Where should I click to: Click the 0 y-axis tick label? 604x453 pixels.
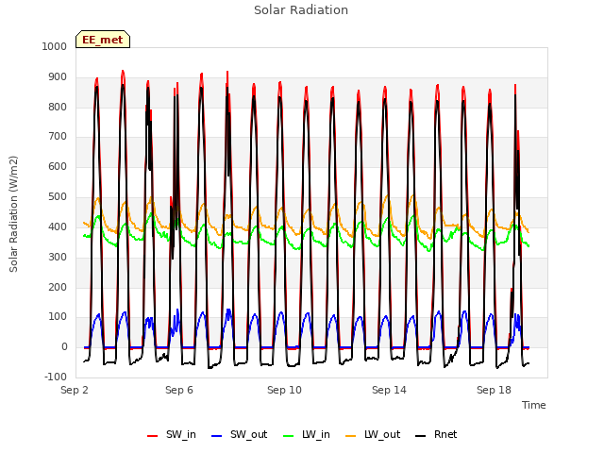(64, 346)
